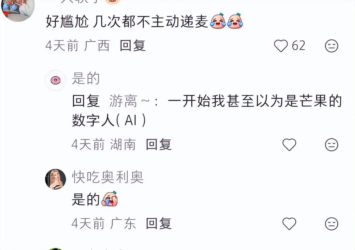
Task: Tap the like count 62
Action: [298, 46]
